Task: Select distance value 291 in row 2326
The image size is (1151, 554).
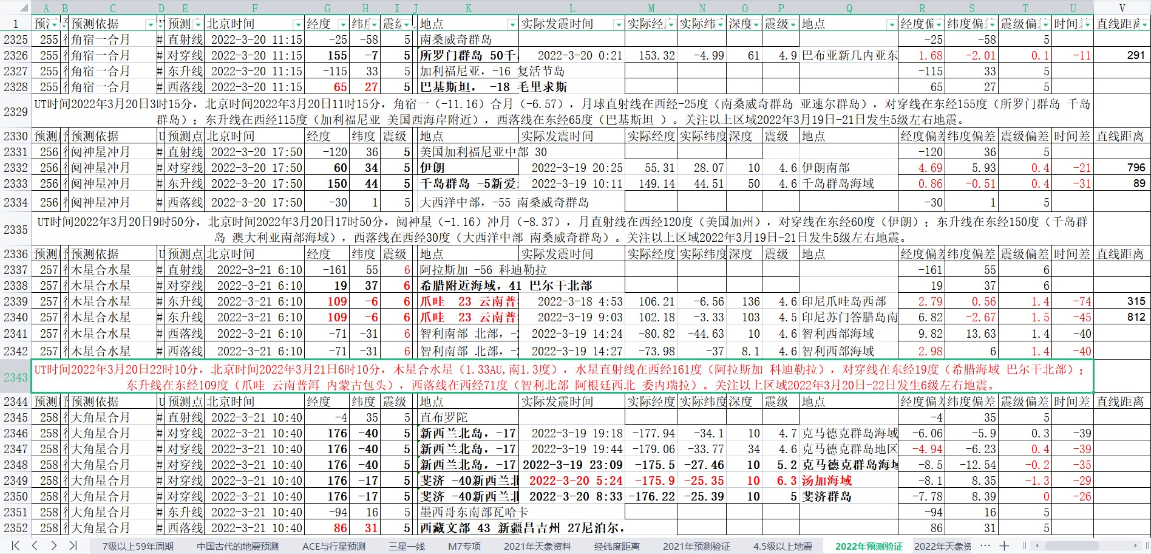Action: [x=1122, y=55]
